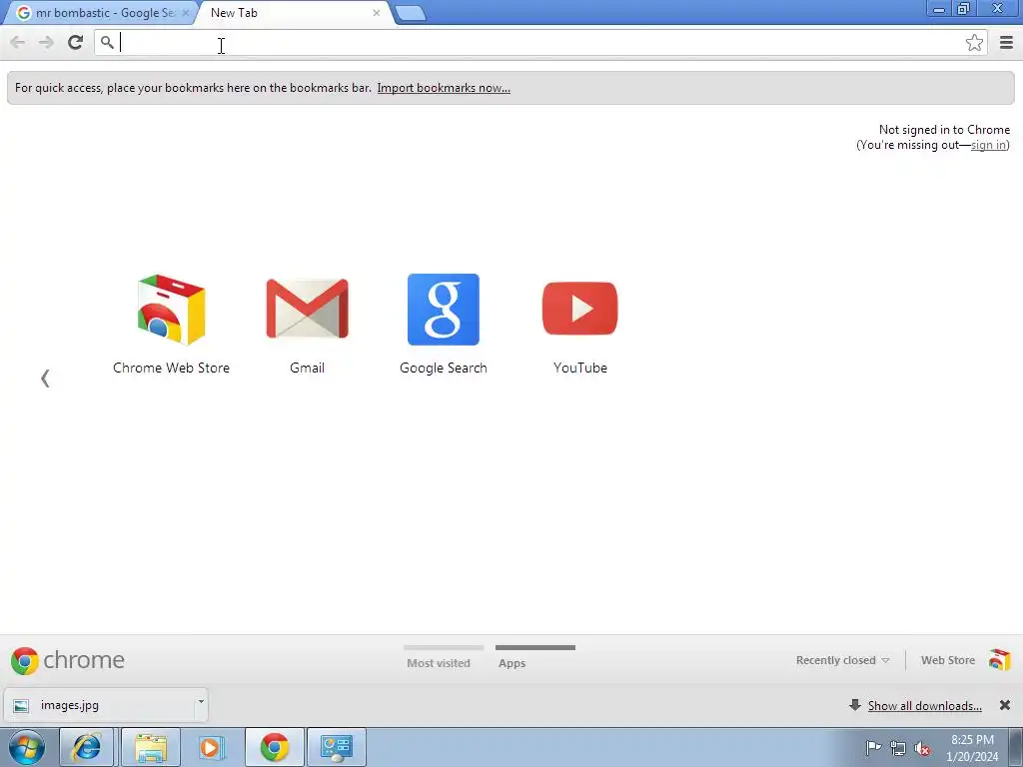Launch the Gmail app icon
This screenshot has height=767, width=1023.
[307, 310]
